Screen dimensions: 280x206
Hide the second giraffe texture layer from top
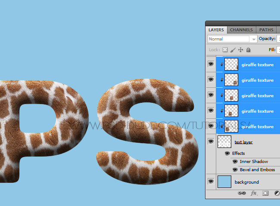[211, 80]
